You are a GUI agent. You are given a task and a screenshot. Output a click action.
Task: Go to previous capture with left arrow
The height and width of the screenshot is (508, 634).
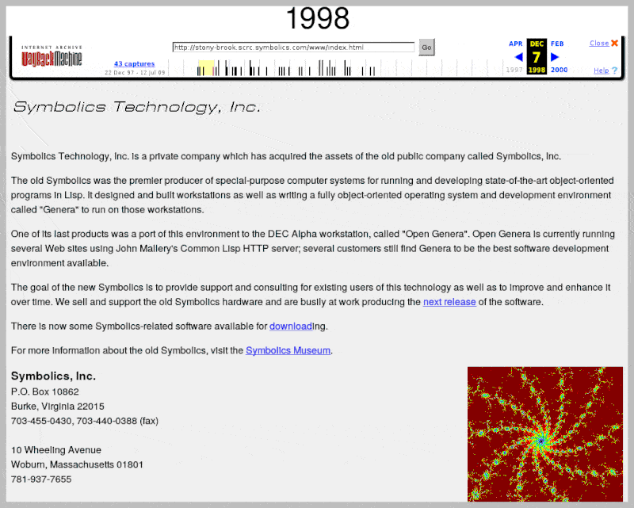[518, 57]
